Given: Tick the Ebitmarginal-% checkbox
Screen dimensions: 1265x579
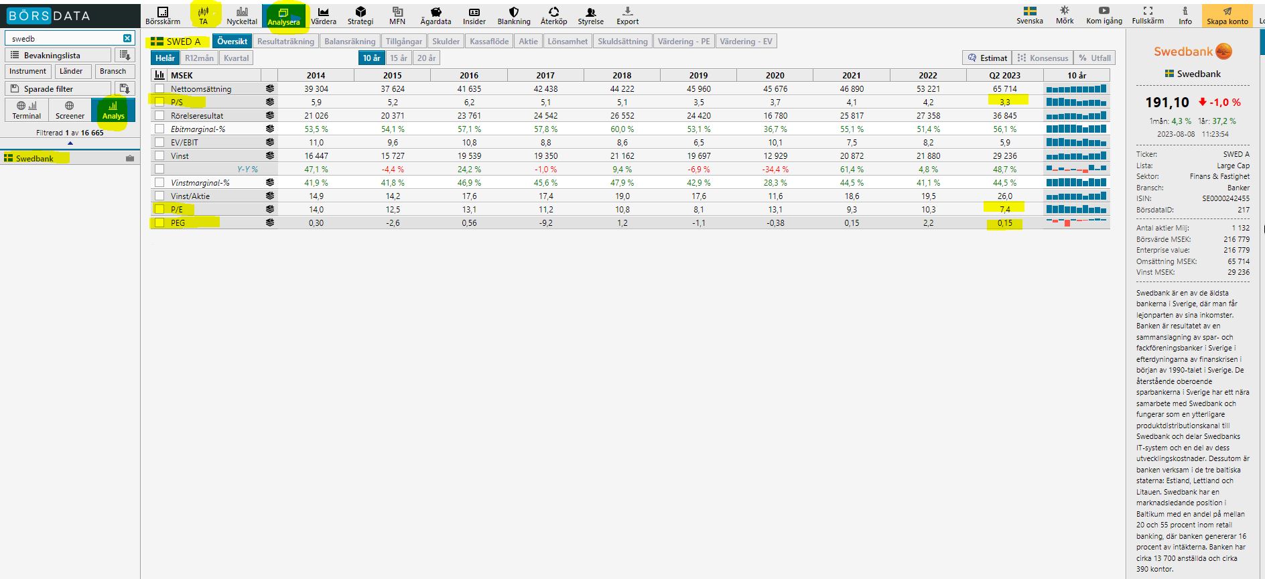Looking at the screenshot, I should click(x=159, y=129).
